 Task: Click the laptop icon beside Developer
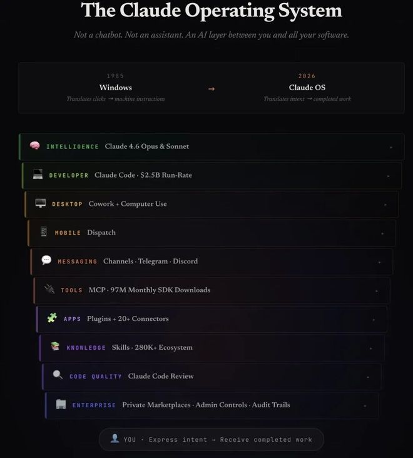(x=38, y=175)
